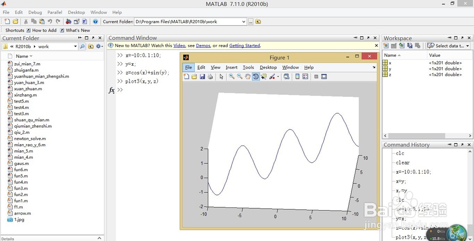This screenshot has height=241, width=474.
Task: Click the Hide Plot Tools icon
Action: pos(316,77)
